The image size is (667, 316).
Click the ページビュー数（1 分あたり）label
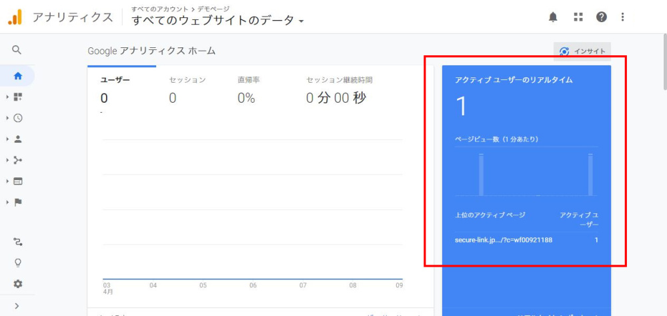pyautogui.click(x=496, y=139)
